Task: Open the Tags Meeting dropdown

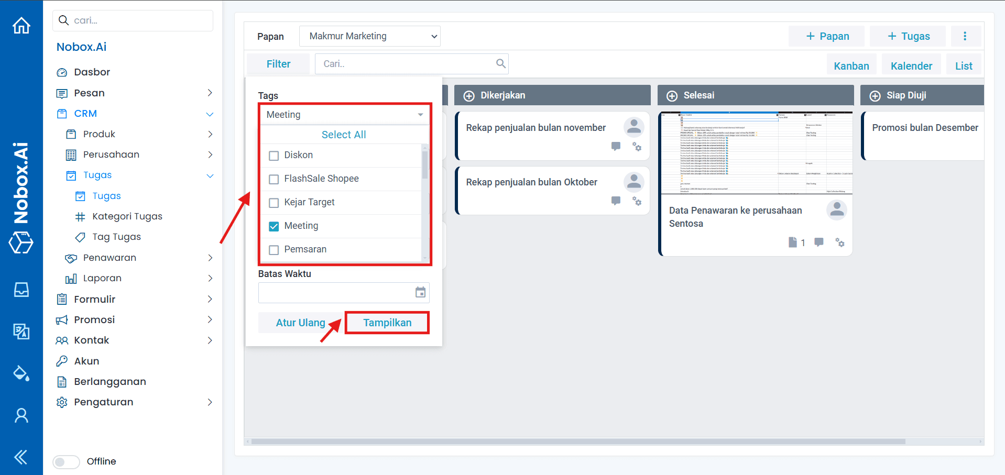Action: click(344, 115)
